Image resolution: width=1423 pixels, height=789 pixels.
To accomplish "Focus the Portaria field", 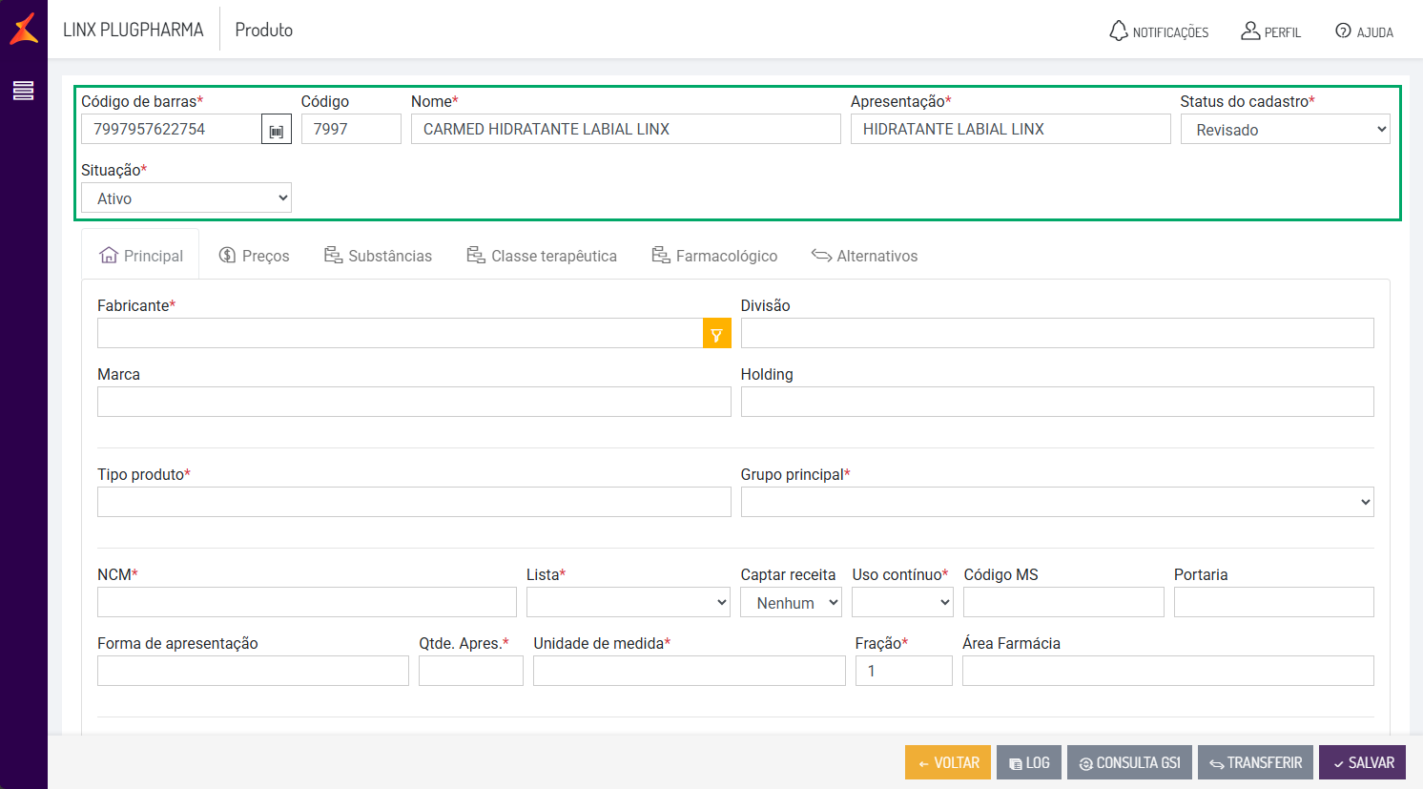I will tap(1274, 602).
